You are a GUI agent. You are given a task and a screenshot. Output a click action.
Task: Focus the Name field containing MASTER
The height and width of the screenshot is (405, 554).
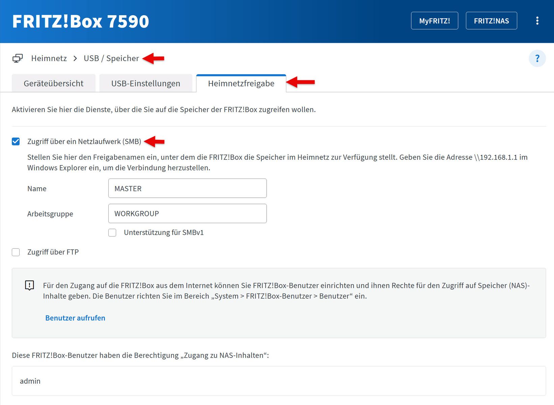point(187,188)
